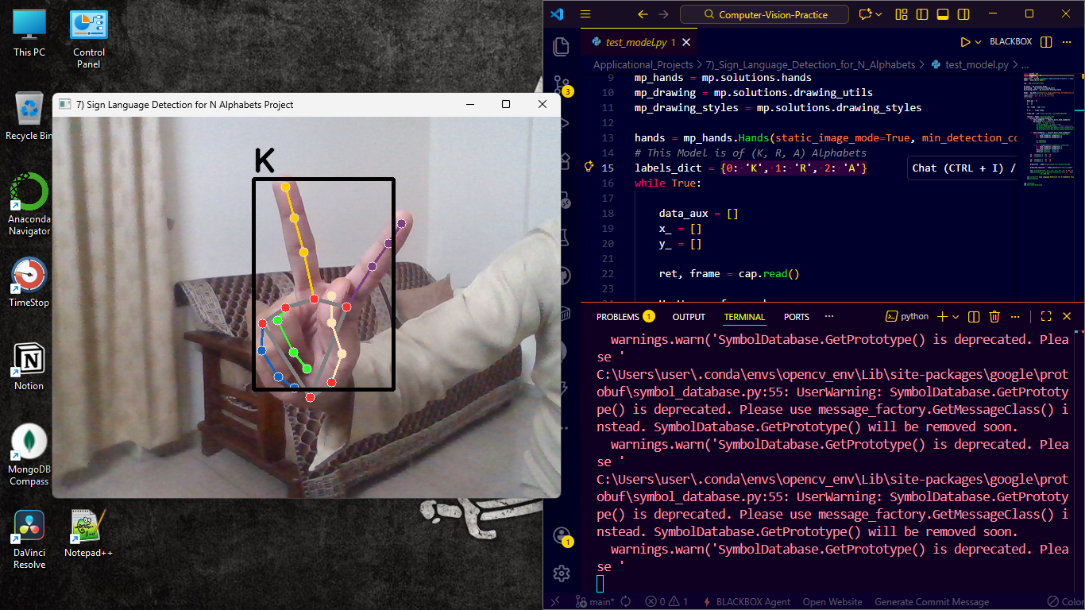Switch to the TERMINAL panel tab
1085x610 pixels.
[744, 317]
